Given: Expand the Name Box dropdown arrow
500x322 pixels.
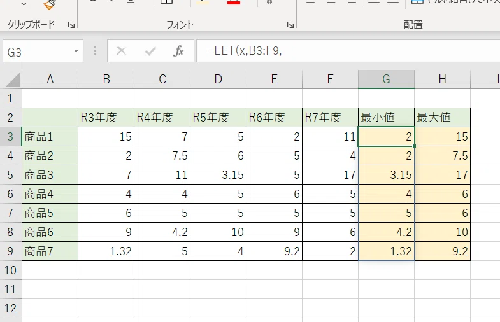Looking at the screenshot, I should click(x=76, y=51).
